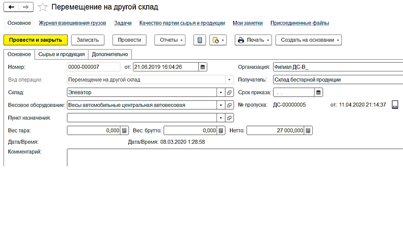Go back with the left arrow button
Screen dimensions: 403x242
point(11,7)
